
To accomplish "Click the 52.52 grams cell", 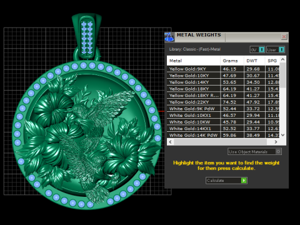I will pos(232,129).
